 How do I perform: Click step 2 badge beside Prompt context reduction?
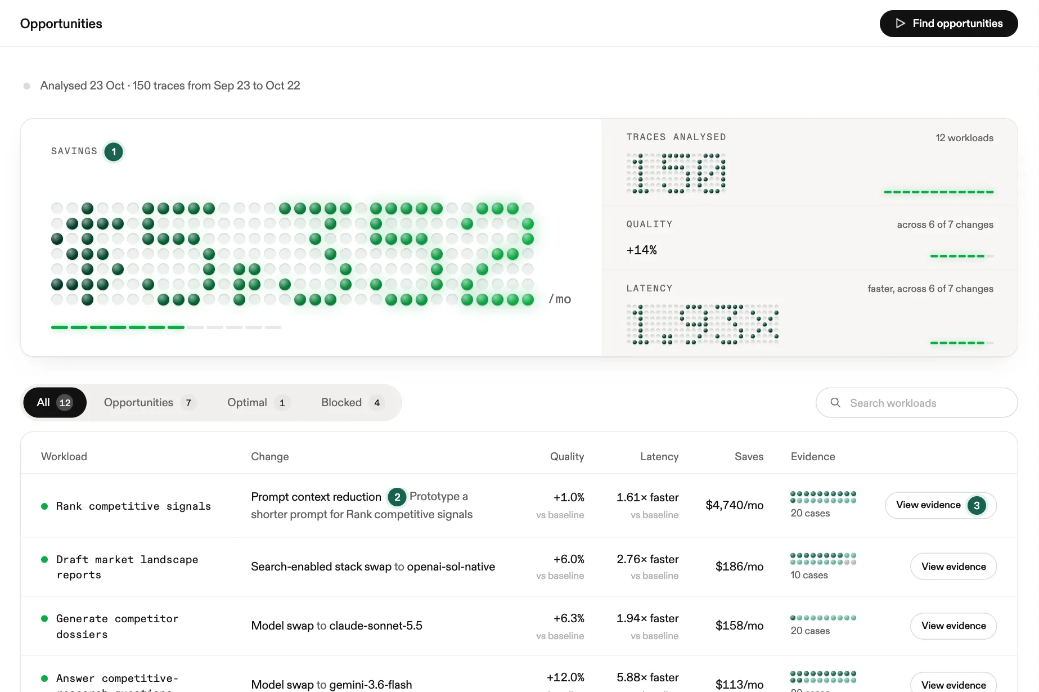click(397, 497)
